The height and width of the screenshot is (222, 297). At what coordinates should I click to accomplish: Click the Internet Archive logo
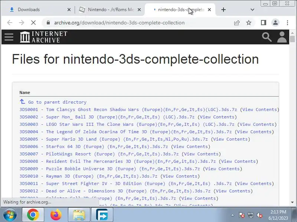(44, 37)
